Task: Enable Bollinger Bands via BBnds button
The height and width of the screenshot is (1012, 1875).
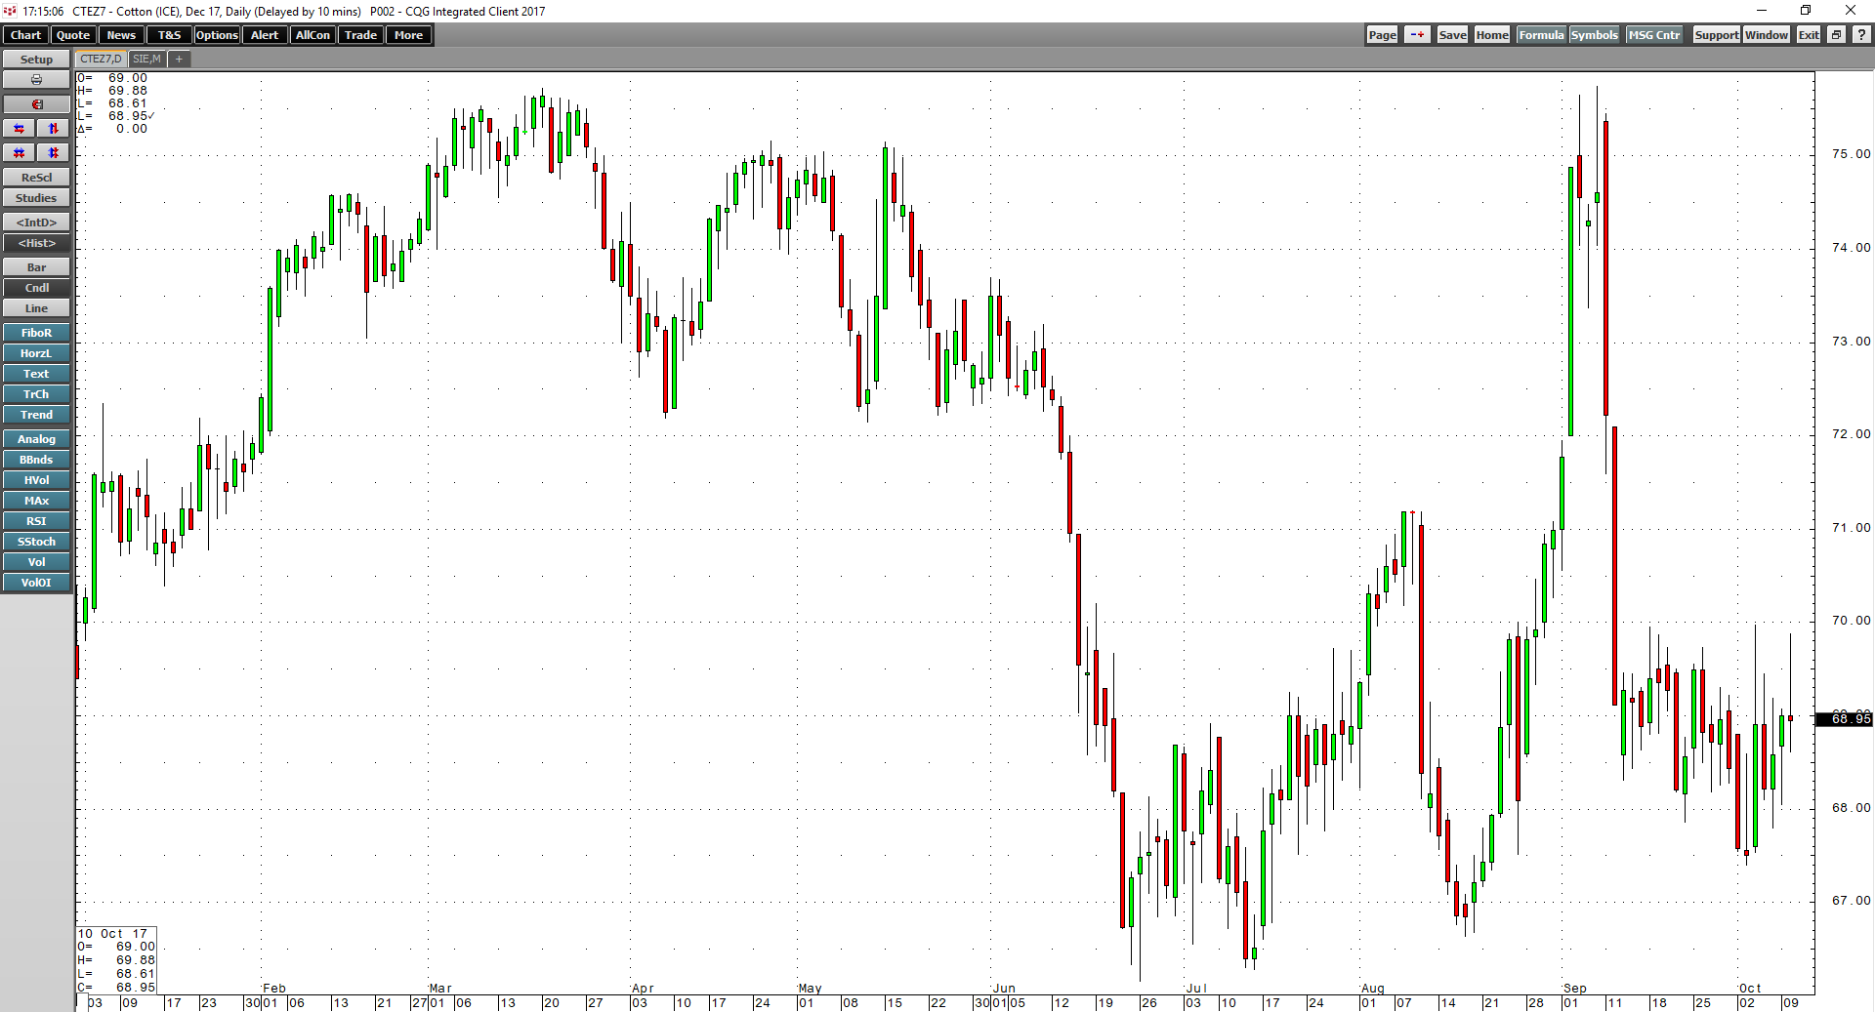Action: tap(36, 459)
